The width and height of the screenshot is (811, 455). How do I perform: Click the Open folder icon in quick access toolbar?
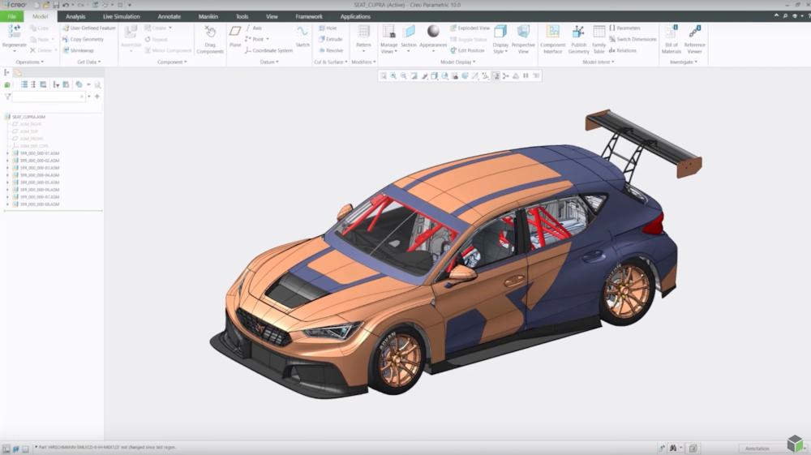coord(46,5)
